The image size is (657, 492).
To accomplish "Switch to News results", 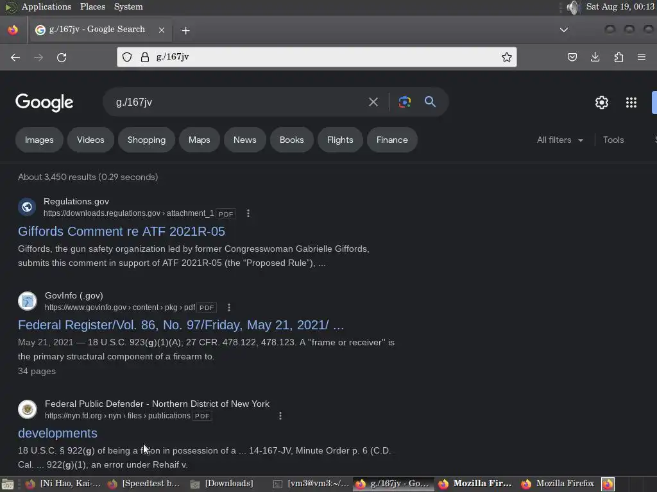I will 244,140.
